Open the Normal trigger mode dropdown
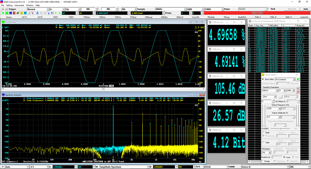Image resolution: width=311 pixels, height=169 pixels. click(38, 9)
